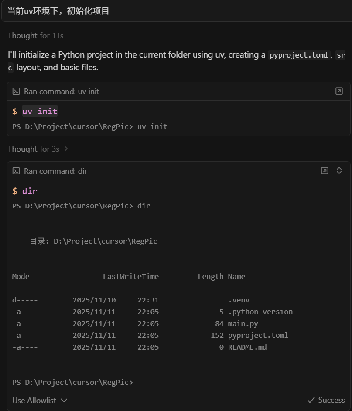Expand the 'Thought for 3s' section
This screenshot has height=411, width=352.
tap(38, 149)
